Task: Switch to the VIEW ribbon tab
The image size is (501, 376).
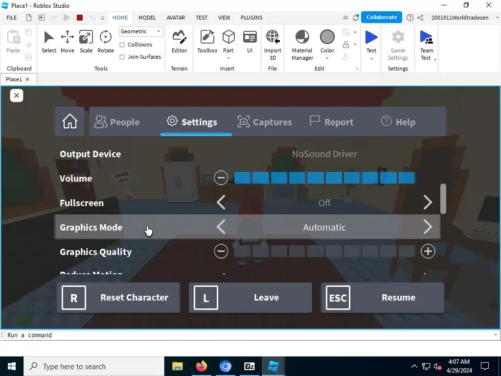Action: click(224, 18)
